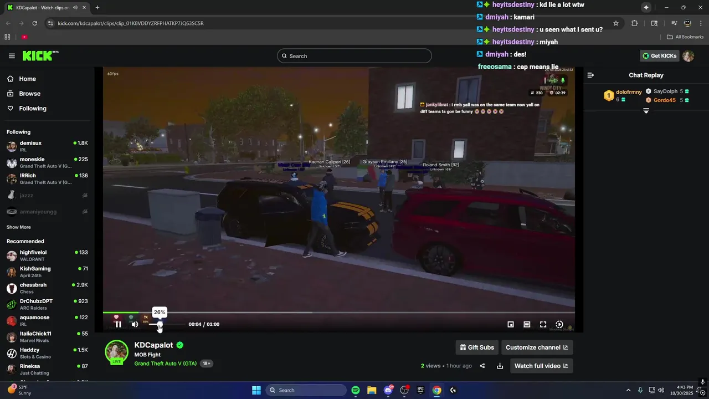Click the KICK logo
Viewport: 709px width, 399px height.
(x=40, y=55)
